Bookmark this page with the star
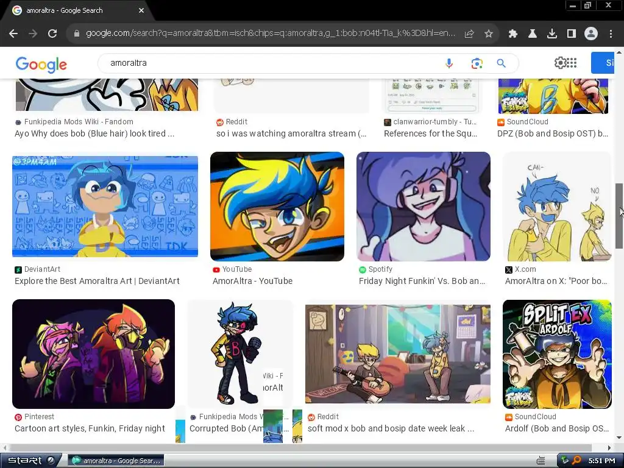This screenshot has height=468, width=624. (x=489, y=34)
